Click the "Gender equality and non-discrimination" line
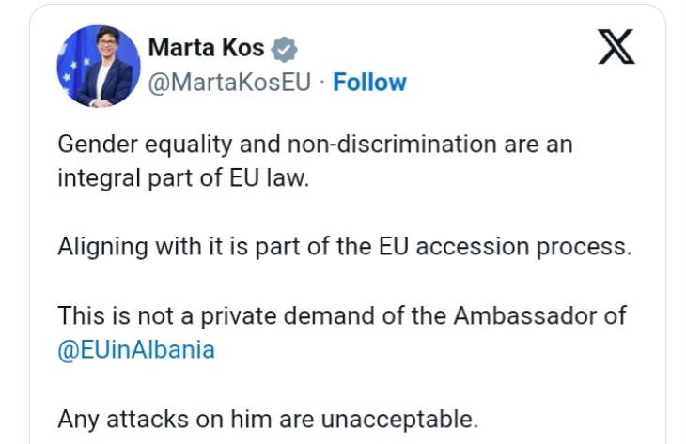 tap(315, 145)
